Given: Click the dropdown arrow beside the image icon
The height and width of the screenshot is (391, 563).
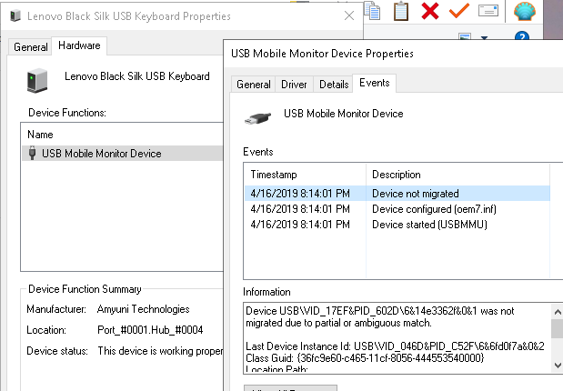Looking at the screenshot, I should tap(485, 37).
